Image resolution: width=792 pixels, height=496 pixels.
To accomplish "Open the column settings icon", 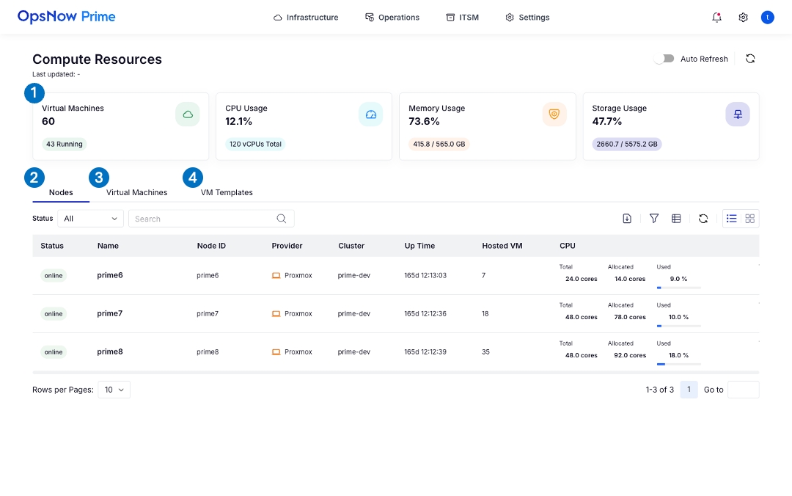I will tap(676, 219).
